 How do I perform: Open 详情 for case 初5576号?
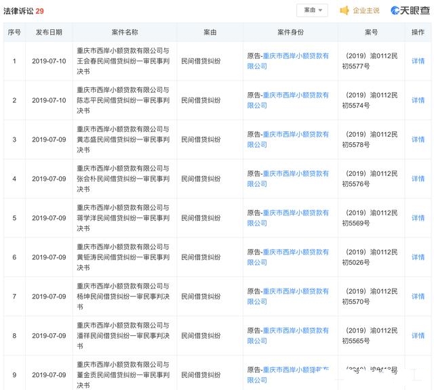418,179
